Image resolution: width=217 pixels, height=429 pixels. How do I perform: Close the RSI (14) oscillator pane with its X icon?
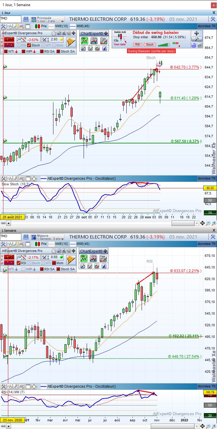[34, 386]
